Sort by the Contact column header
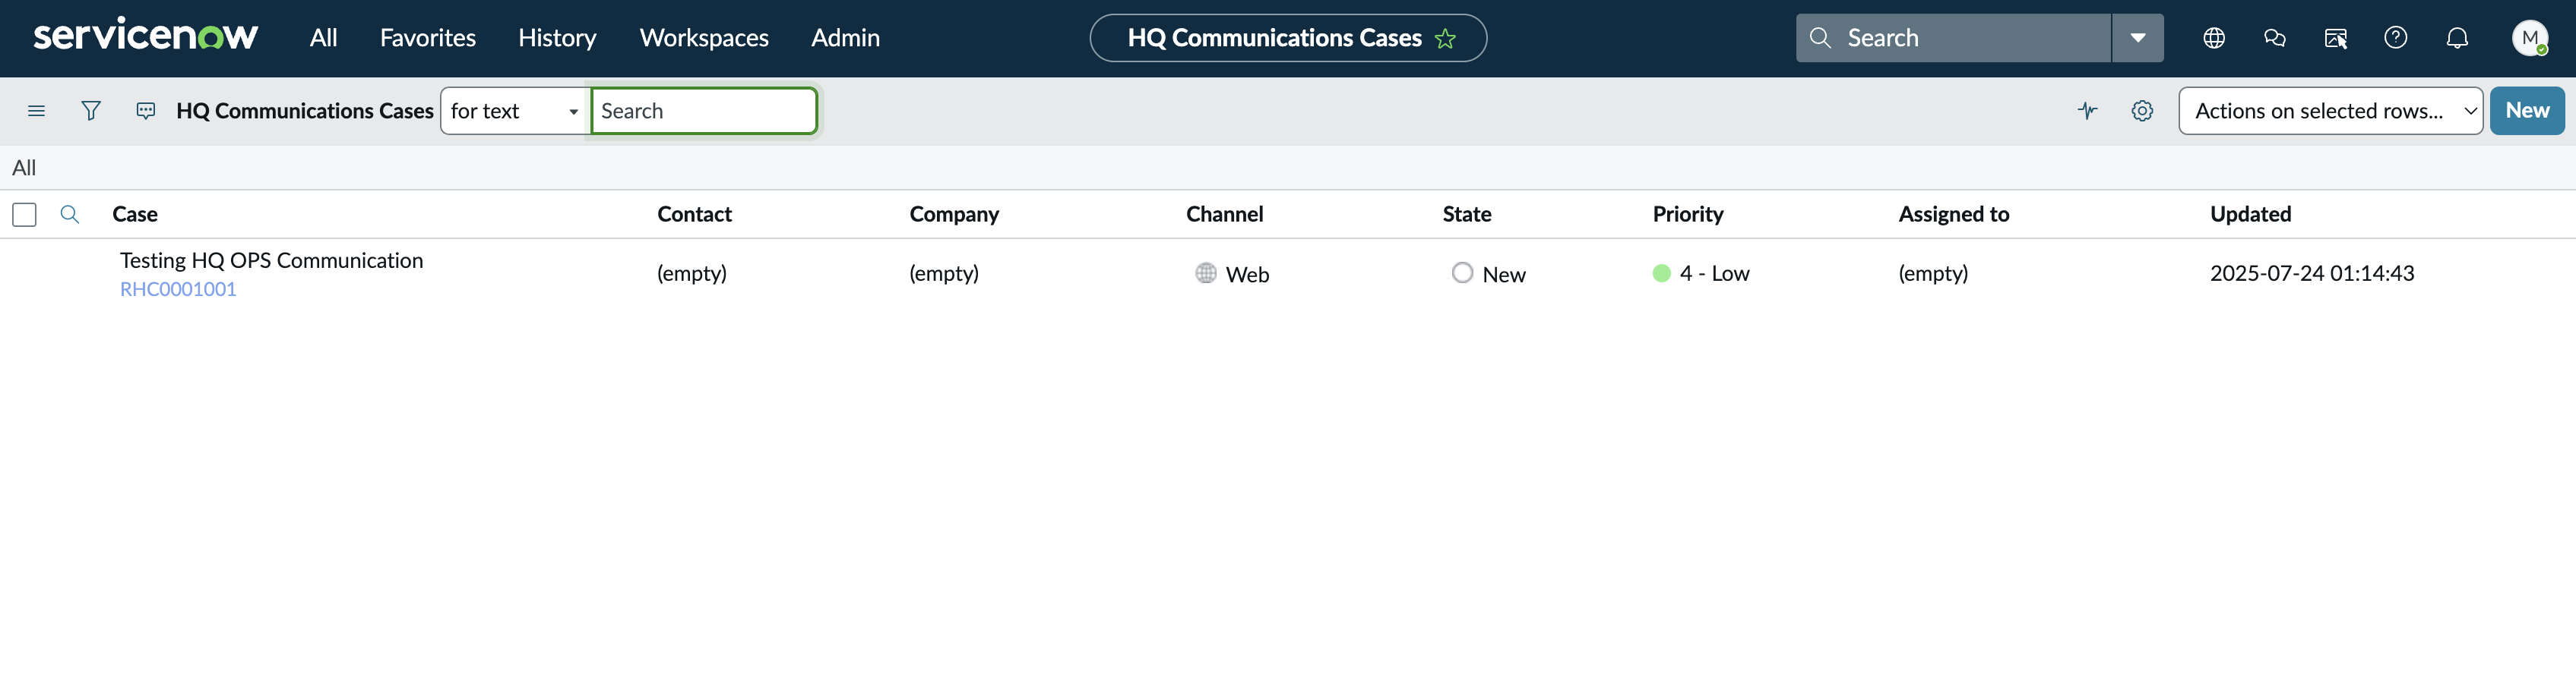2576x680 pixels. [x=694, y=214]
